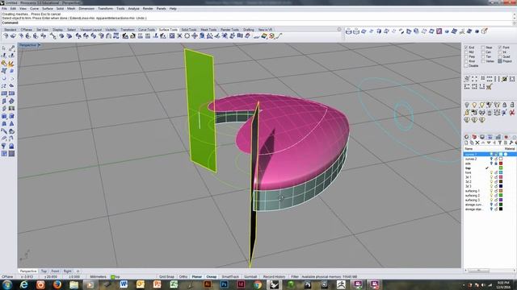Viewport: 517px width, 290px height.
Task: Add a viewport tab with plus button
Action: [78, 271]
